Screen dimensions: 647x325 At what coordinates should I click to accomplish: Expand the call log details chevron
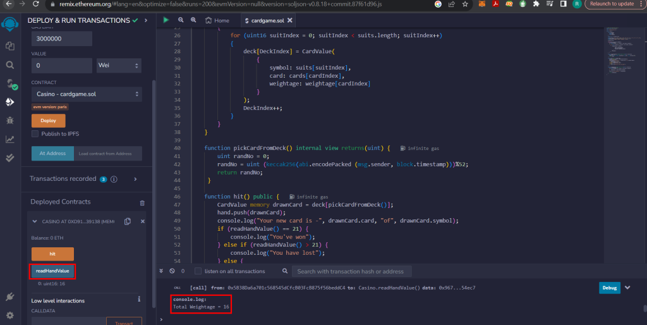[x=627, y=288]
